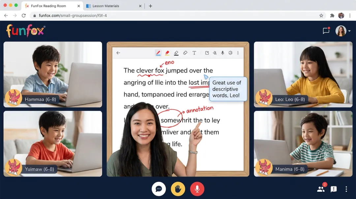The image size is (356, 199).
Task: Select the eraser with black underline
Action: tap(176, 53)
